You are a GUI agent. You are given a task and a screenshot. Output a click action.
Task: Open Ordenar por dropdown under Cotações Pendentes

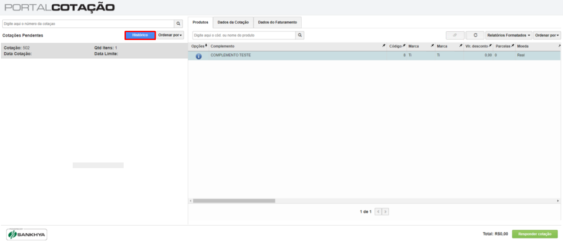pos(170,35)
